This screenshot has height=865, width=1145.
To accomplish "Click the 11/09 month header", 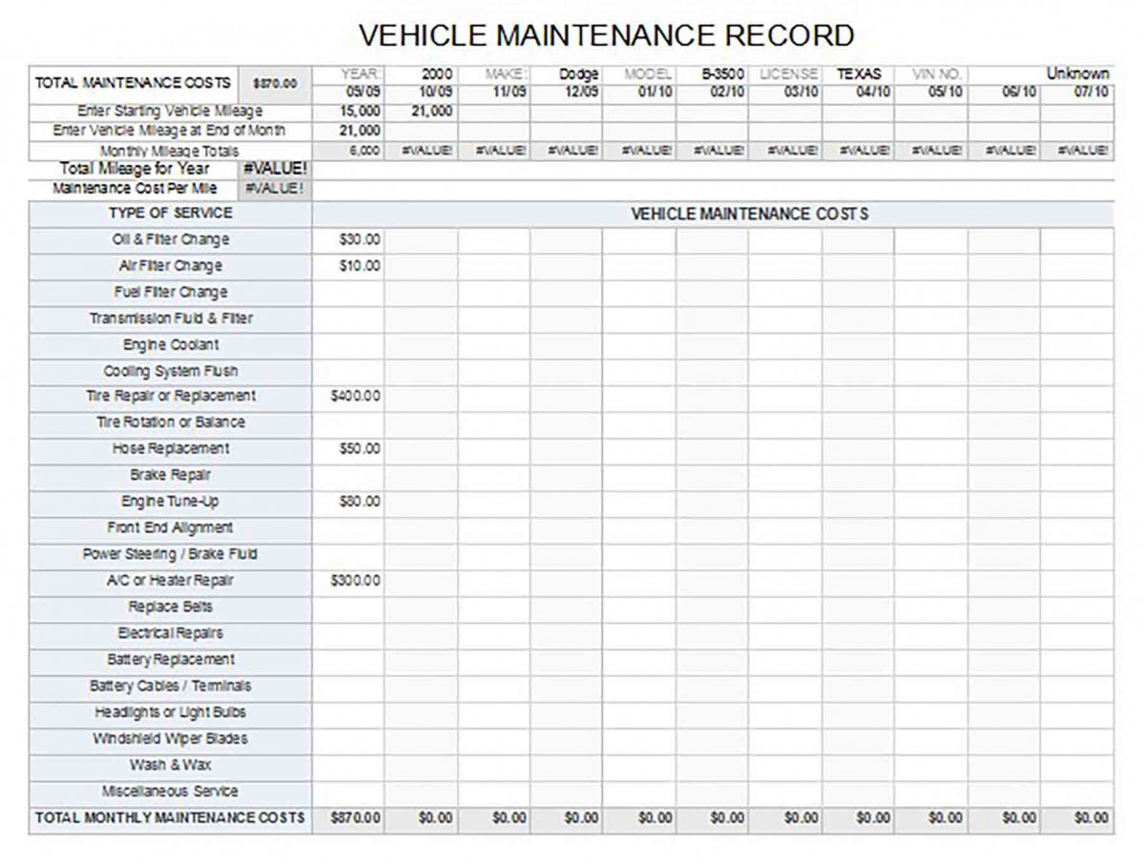I will point(493,93).
